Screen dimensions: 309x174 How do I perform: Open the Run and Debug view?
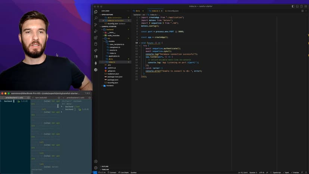coord(96,31)
